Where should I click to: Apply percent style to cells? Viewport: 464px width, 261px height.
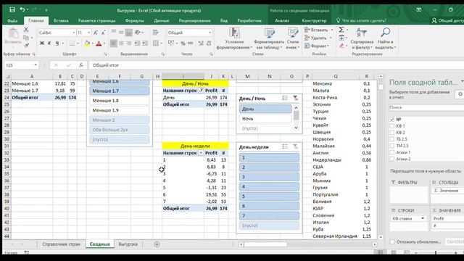pos(183,43)
